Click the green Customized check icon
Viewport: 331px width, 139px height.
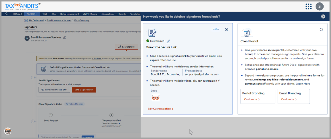click(148, 41)
